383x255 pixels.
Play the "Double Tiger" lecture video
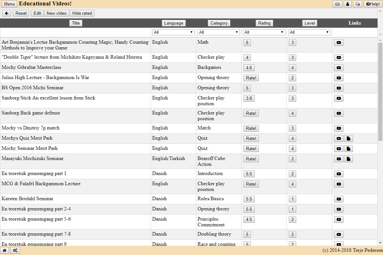339,58
